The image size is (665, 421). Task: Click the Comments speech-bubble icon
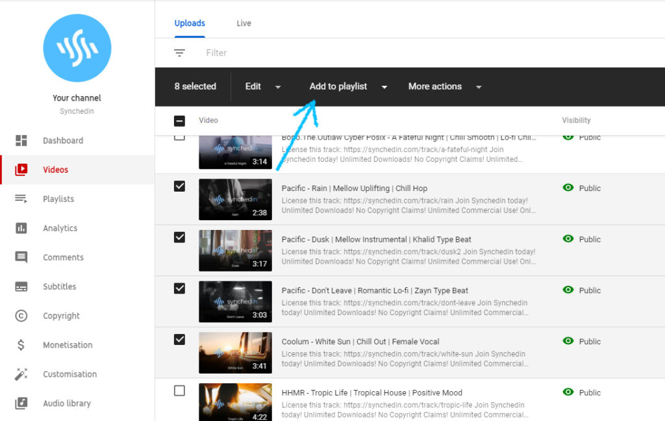click(21, 257)
